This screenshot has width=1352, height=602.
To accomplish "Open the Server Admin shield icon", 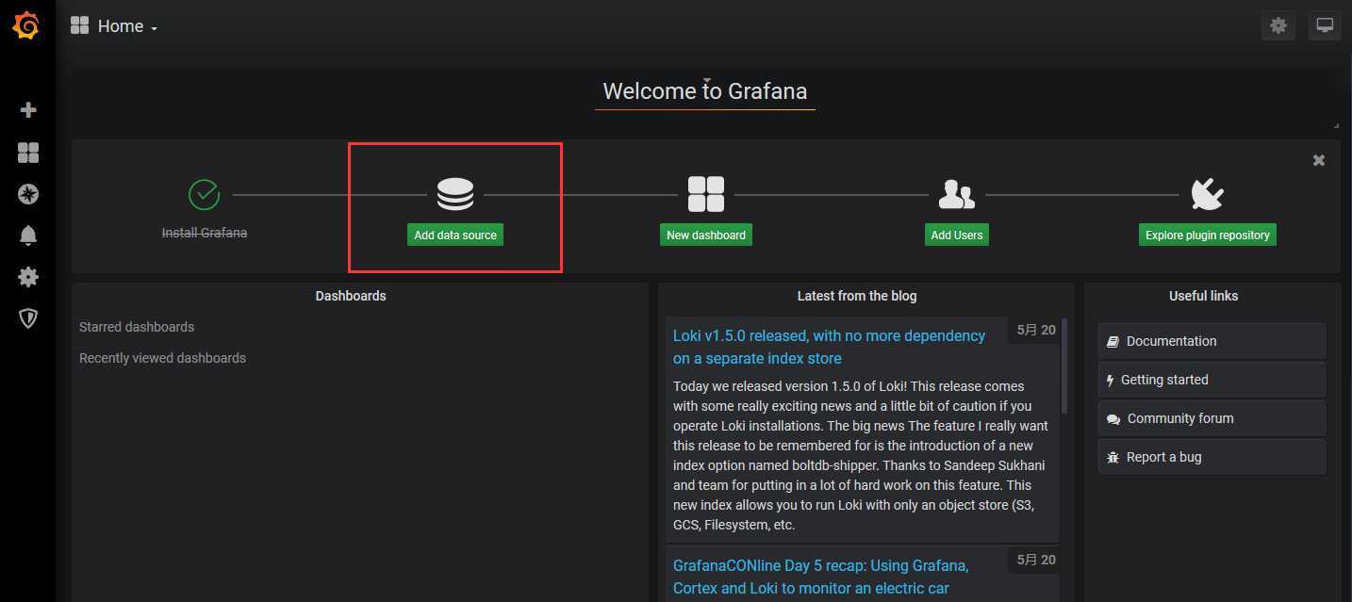I will [28, 318].
